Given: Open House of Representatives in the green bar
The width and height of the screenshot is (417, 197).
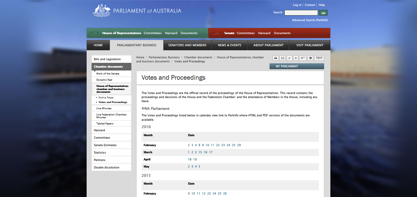Looking at the screenshot, I should pyautogui.click(x=122, y=33).
